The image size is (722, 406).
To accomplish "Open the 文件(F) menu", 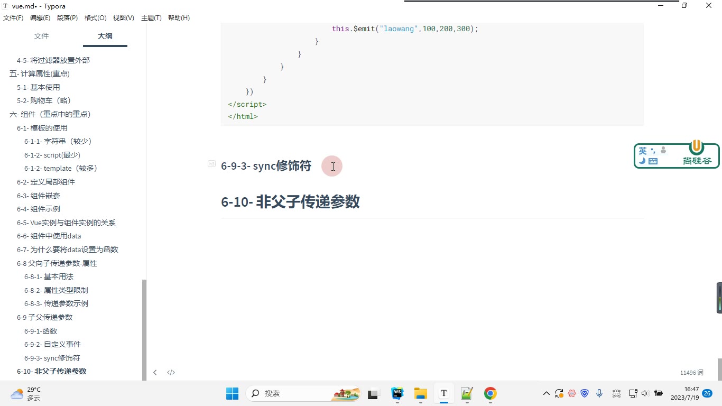I will click(13, 18).
